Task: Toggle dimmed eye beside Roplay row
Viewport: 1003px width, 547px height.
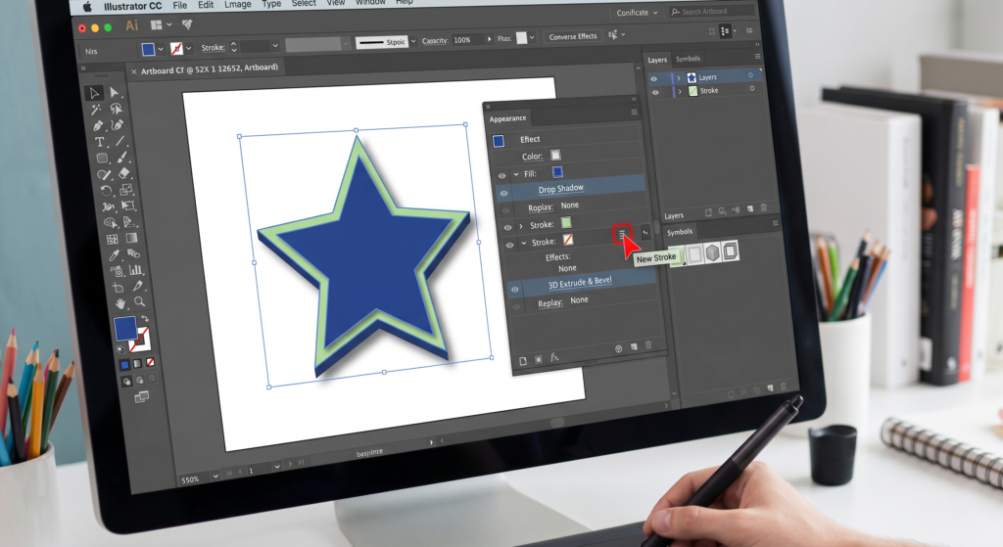Action: 506,210
